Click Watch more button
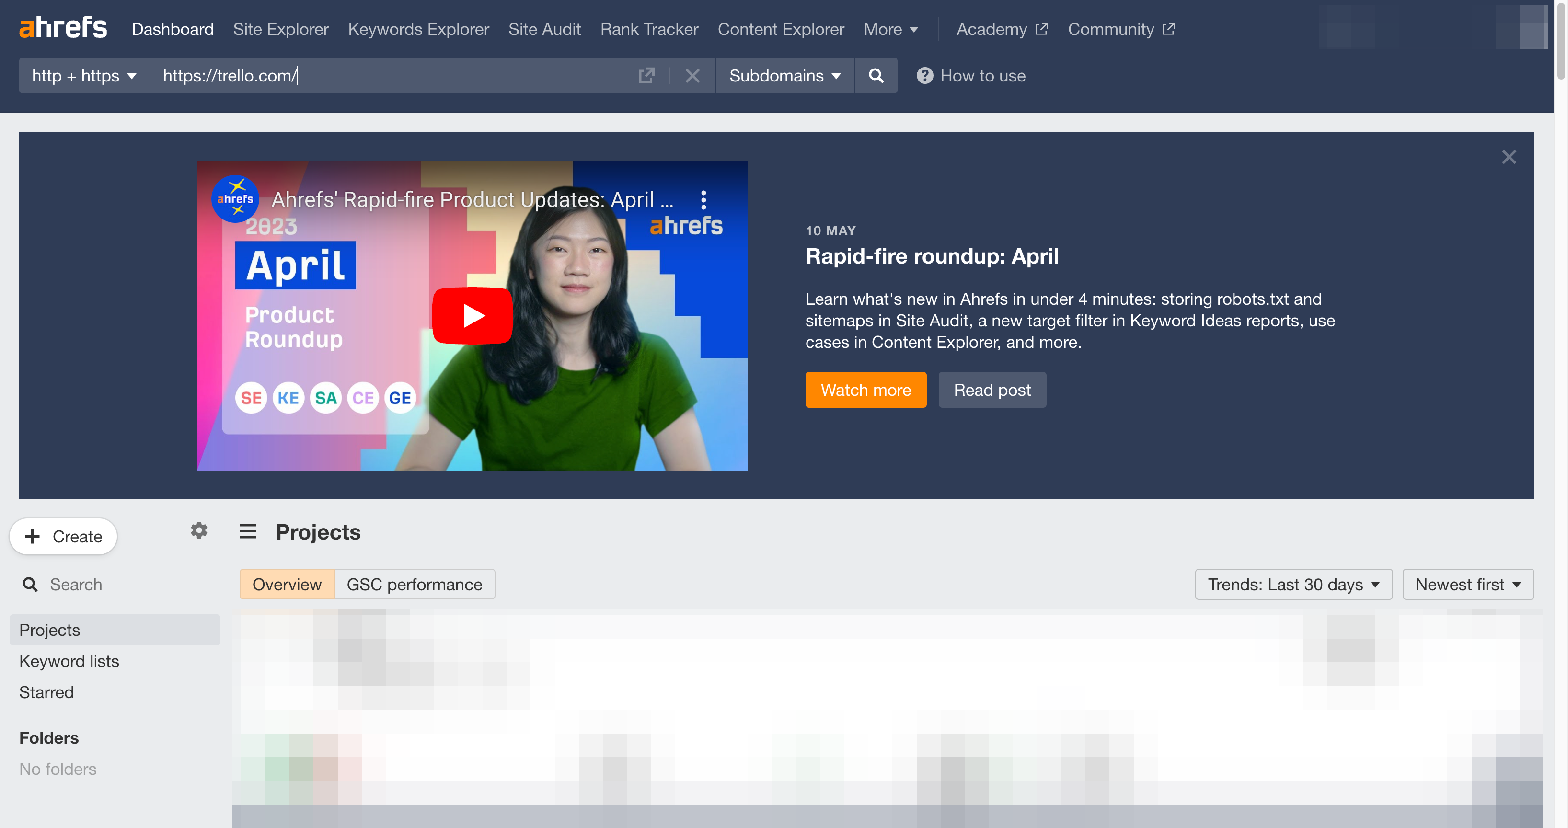Viewport: 1568px width, 828px height. click(865, 390)
